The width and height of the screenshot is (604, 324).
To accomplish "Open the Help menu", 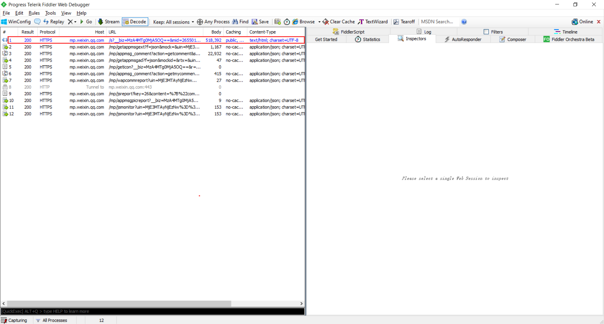I will tap(81, 13).
